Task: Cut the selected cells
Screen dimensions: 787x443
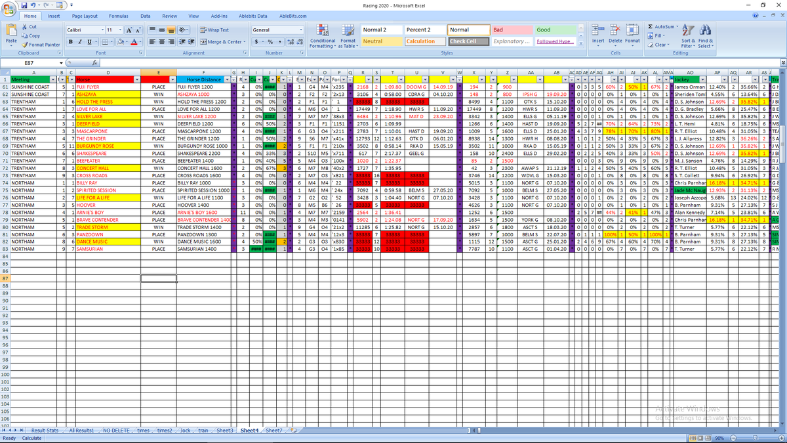Action: [29, 27]
